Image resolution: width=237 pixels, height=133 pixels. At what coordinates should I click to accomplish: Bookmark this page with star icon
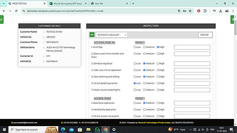click(190, 11)
